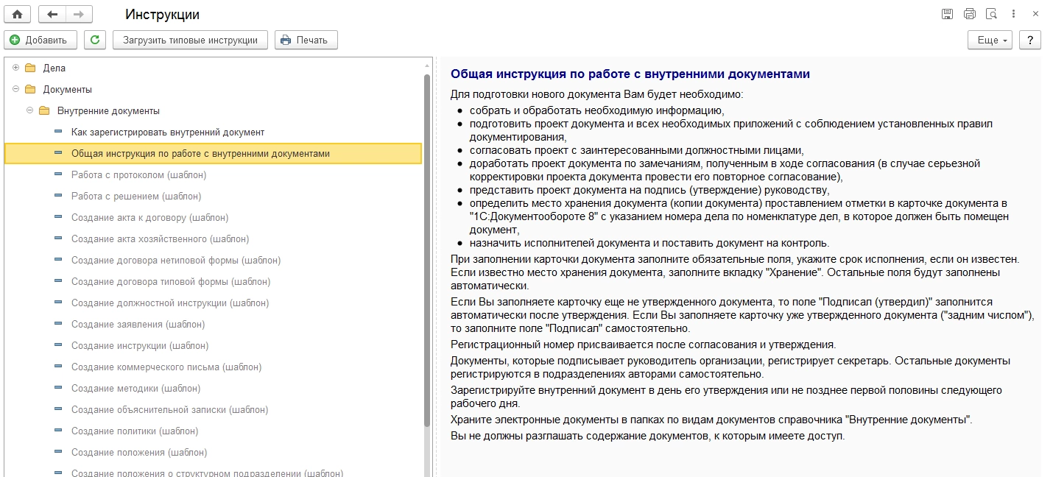Screen dimensions: 1053x477
Task: Select Работа с протоколом (шаблон)
Action: tap(138, 174)
